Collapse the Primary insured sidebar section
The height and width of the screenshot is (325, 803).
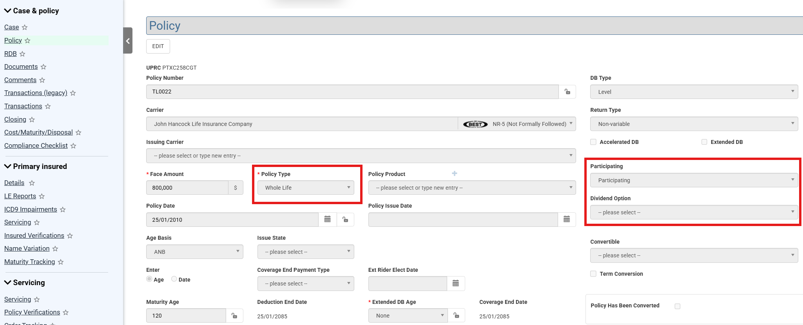8,167
